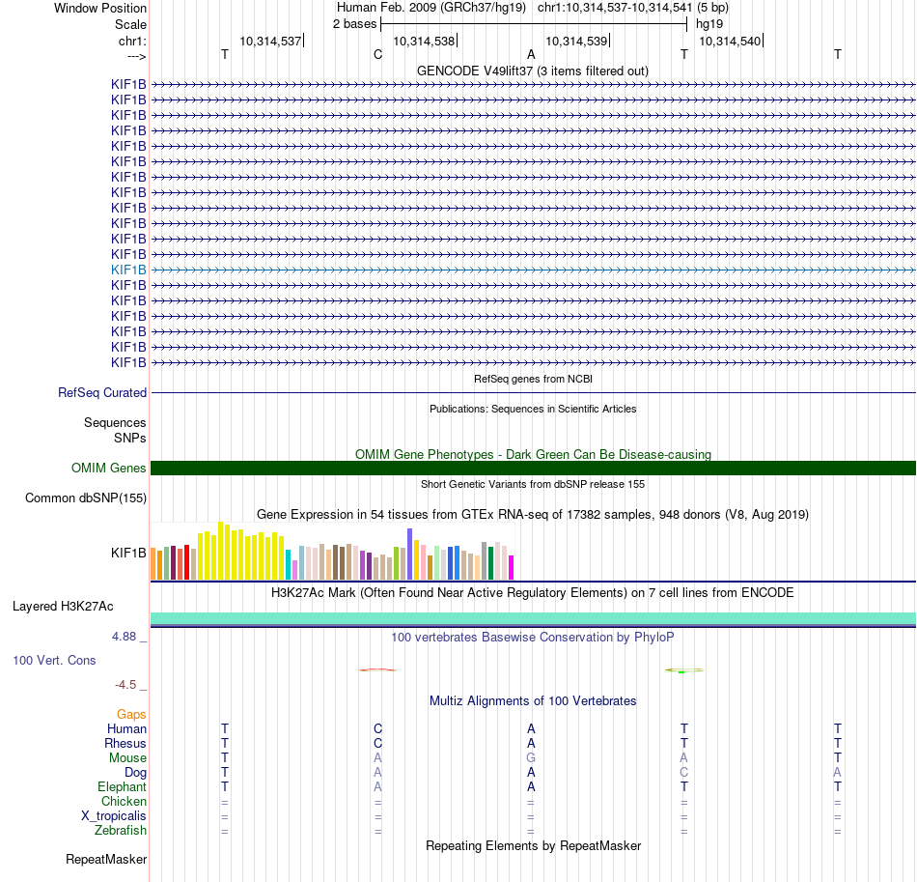Viewport: 917px width, 882px height.
Task: Click 'Publications: Sequences in Scientific Articles' title
Action: [x=533, y=409]
